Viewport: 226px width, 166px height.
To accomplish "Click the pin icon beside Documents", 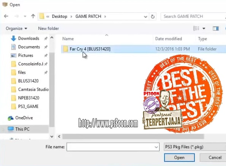I will click(46, 47).
